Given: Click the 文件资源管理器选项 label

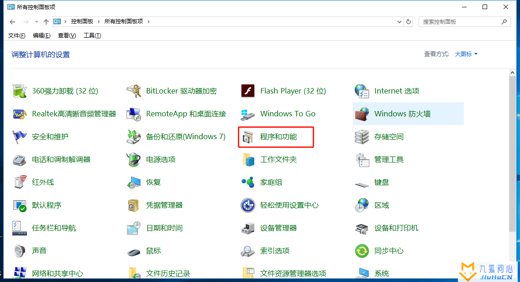Looking at the screenshot, I should pyautogui.click(x=293, y=274).
